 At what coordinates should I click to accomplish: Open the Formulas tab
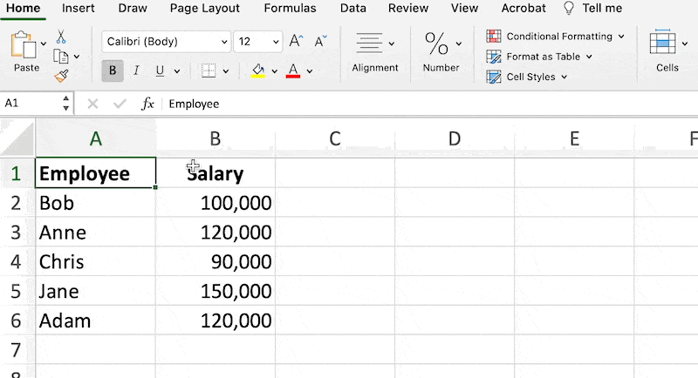click(290, 8)
